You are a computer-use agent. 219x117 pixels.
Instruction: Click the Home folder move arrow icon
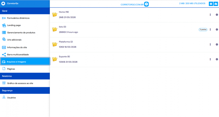(x=210, y=15)
